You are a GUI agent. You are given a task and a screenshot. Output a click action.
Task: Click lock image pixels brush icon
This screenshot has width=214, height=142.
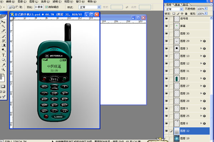pyautogui.click(x=178, y=13)
